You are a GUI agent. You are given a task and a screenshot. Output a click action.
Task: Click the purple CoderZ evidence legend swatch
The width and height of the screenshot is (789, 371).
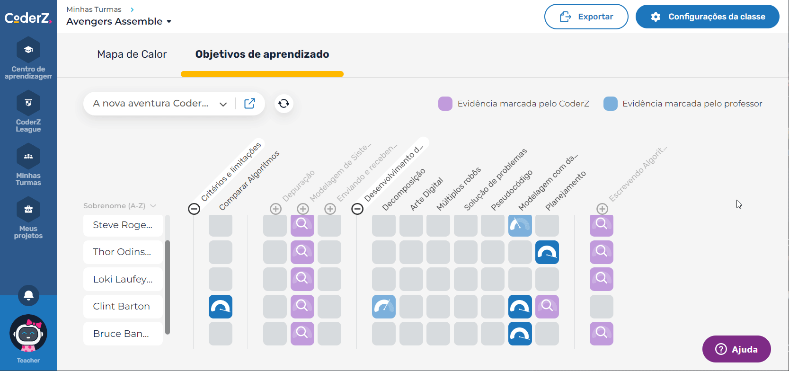pos(445,104)
